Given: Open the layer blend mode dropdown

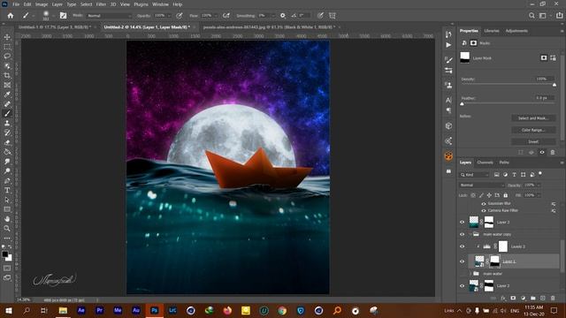Looking at the screenshot, I should pos(482,185).
